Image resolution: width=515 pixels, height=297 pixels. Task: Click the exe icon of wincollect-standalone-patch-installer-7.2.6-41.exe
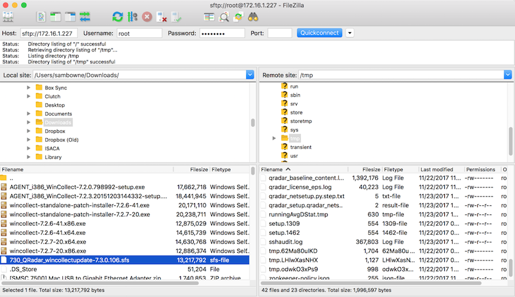pos(4,205)
